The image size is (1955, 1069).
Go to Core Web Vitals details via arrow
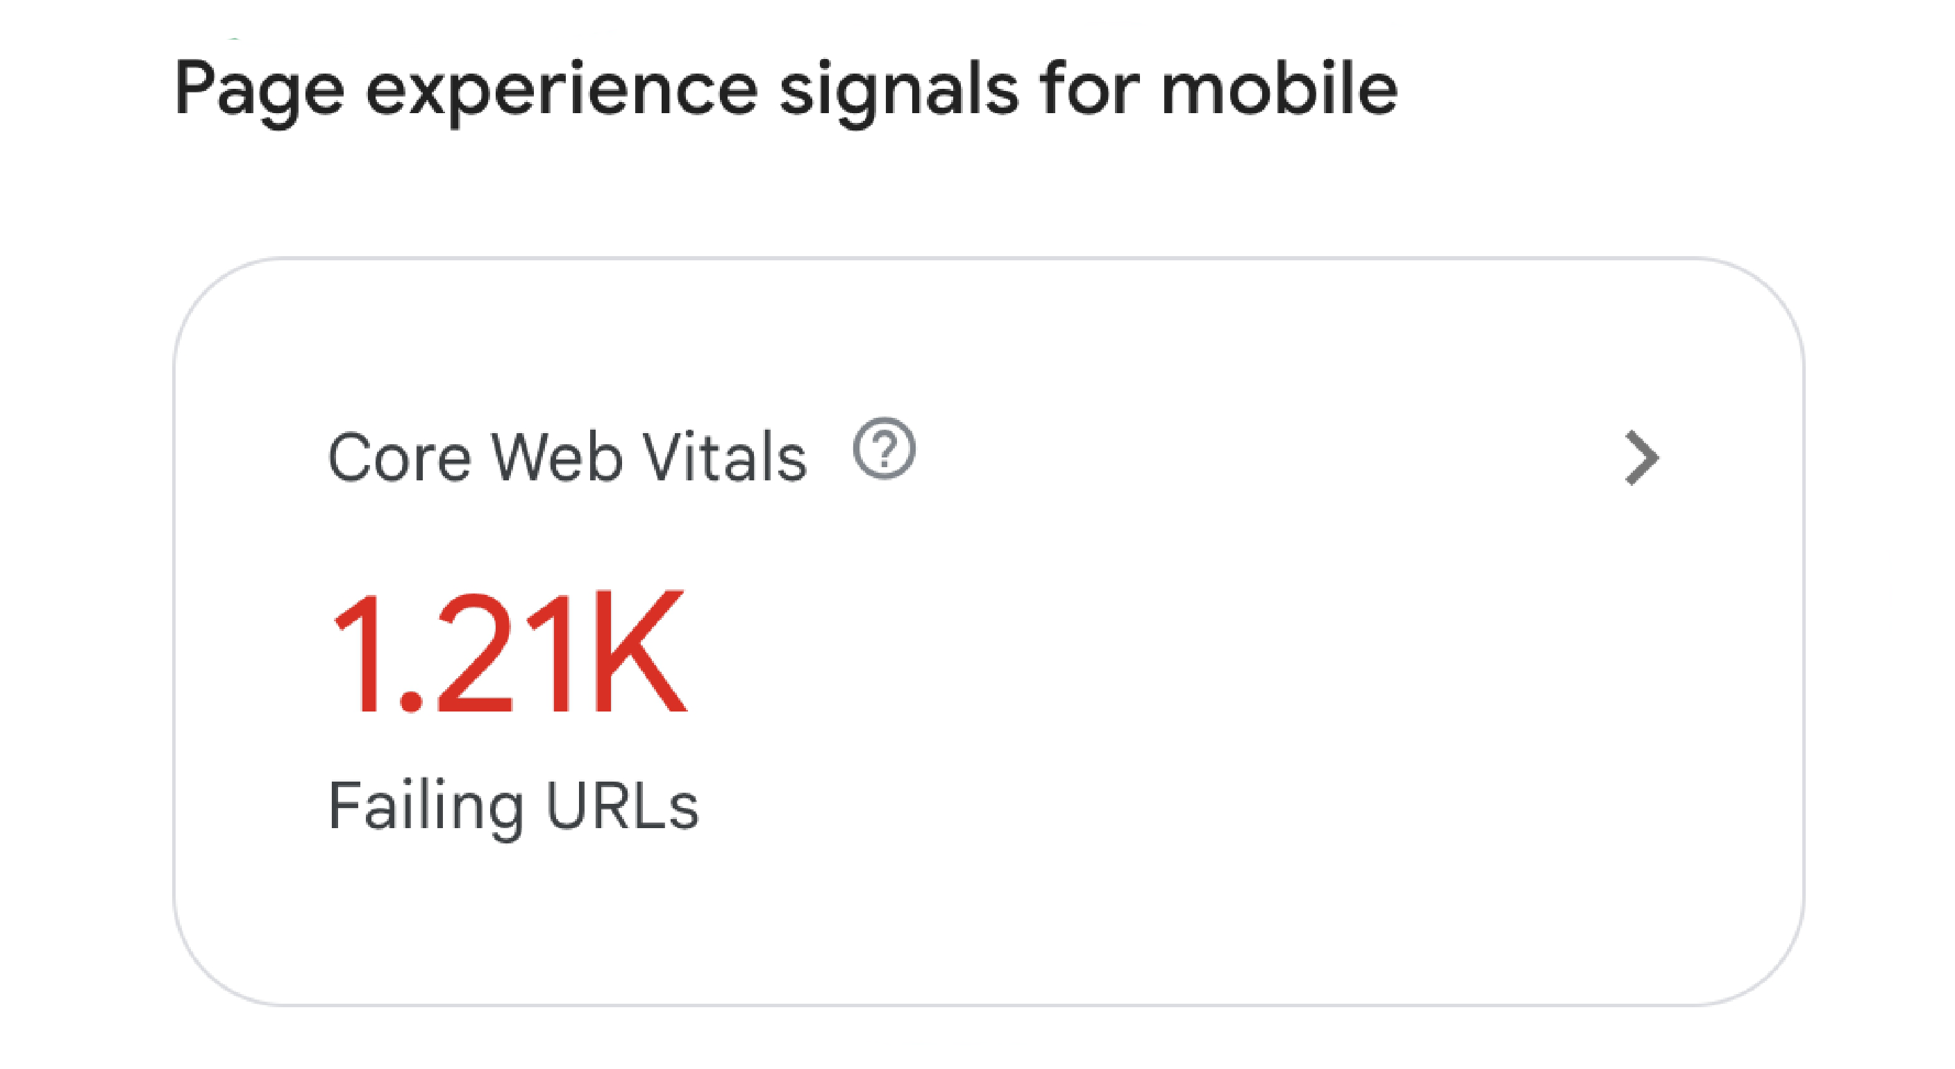(1642, 457)
